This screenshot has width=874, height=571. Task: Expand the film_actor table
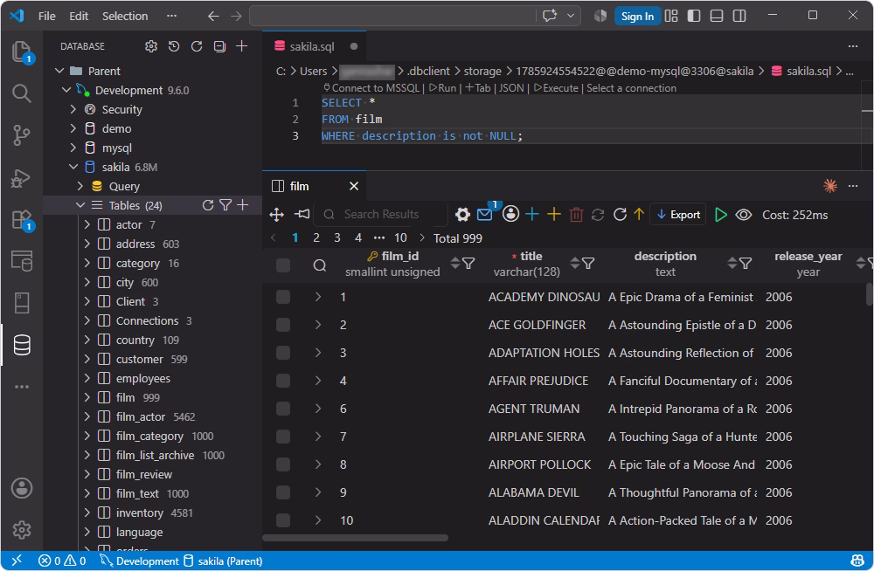87,416
